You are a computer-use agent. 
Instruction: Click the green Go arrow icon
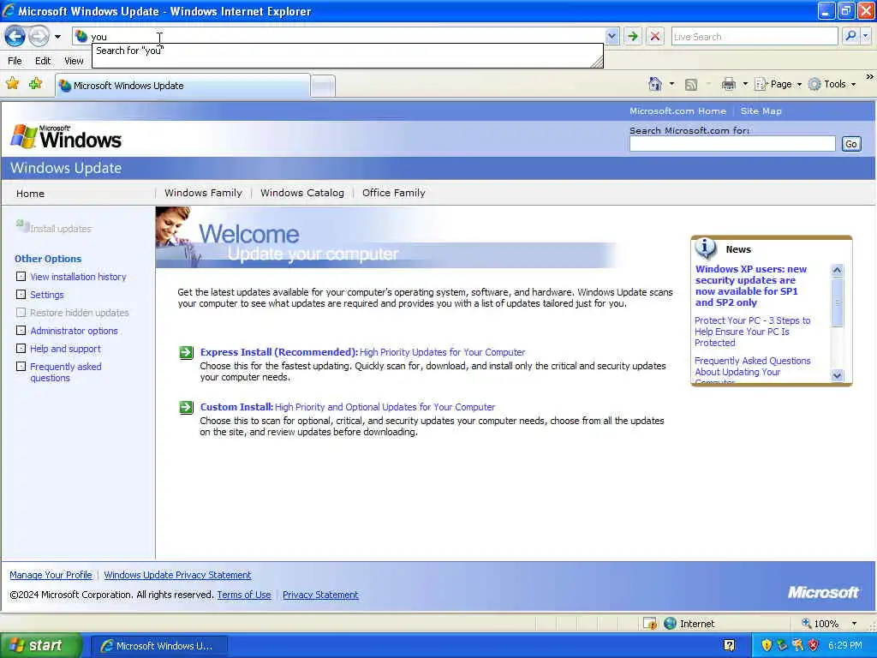[633, 37]
